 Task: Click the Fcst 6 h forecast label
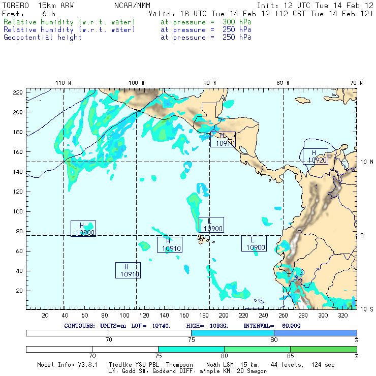(29, 14)
